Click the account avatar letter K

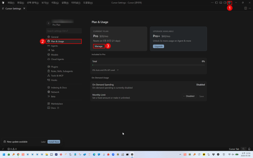[49, 23]
